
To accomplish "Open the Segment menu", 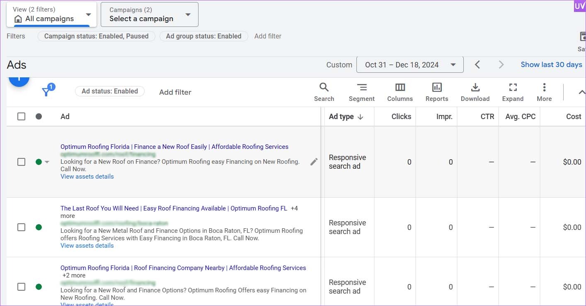I will tap(361, 92).
